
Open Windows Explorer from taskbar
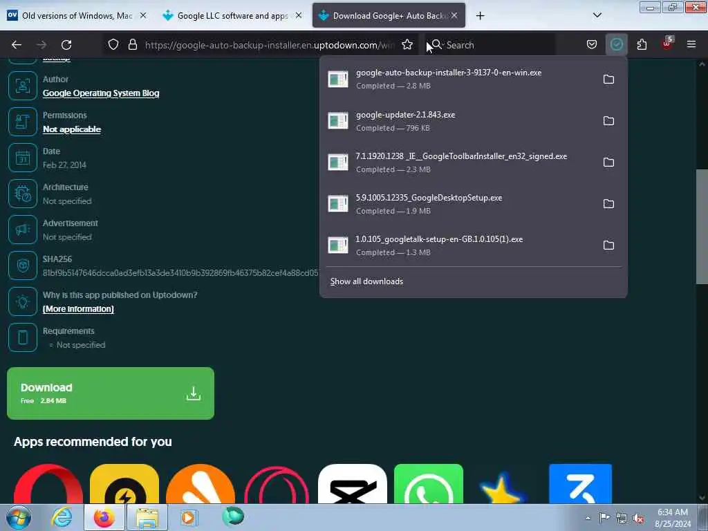pos(147,517)
